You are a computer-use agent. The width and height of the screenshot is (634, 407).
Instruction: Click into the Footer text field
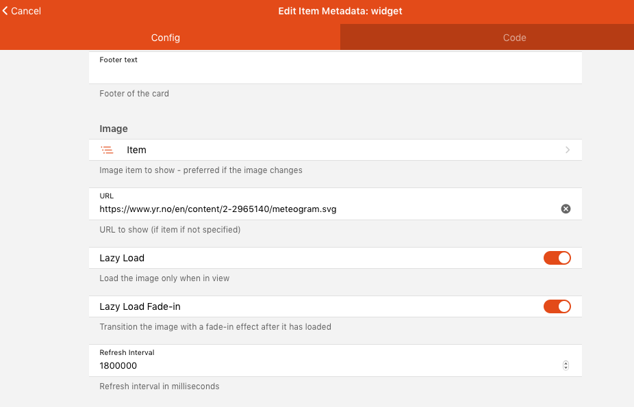click(x=335, y=72)
